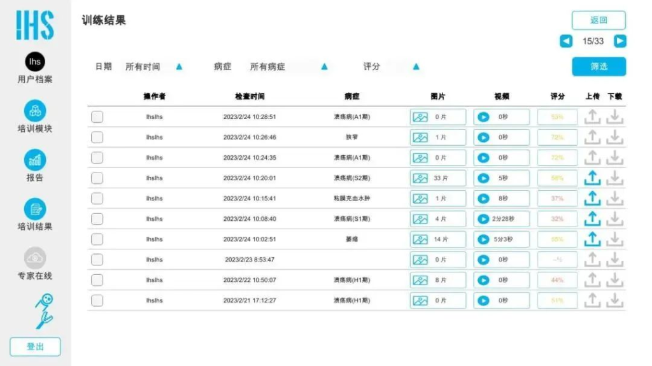Click the 筛选 filter button

pos(599,66)
